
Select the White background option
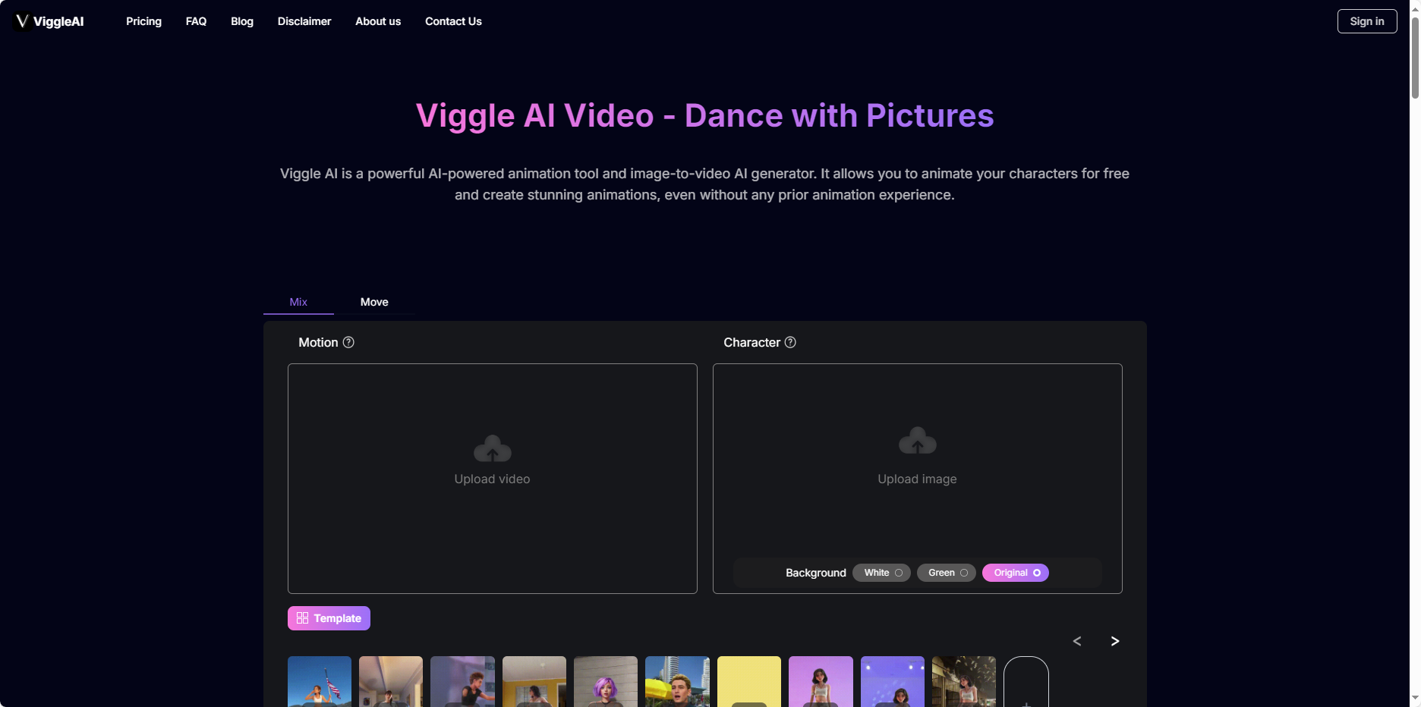(x=881, y=573)
